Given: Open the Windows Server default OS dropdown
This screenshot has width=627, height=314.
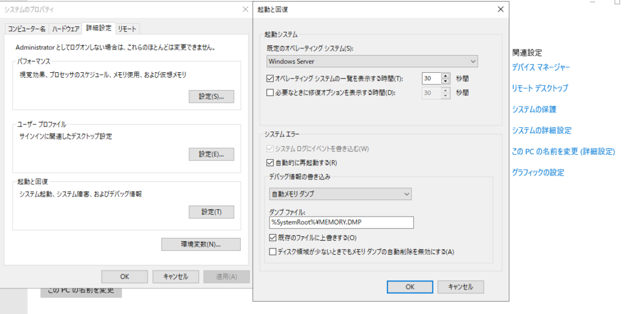Looking at the screenshot, I should 372,61.
